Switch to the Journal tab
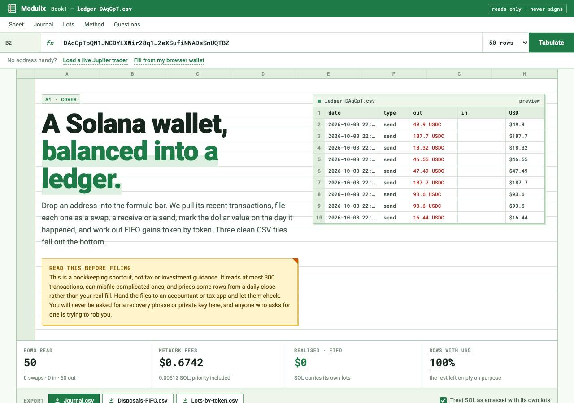The width and height of the screenshot is (574, 403). coord(43,25)
